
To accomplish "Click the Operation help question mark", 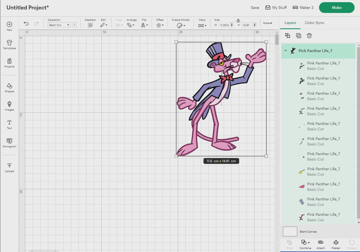I will click(x=74, y=25).
